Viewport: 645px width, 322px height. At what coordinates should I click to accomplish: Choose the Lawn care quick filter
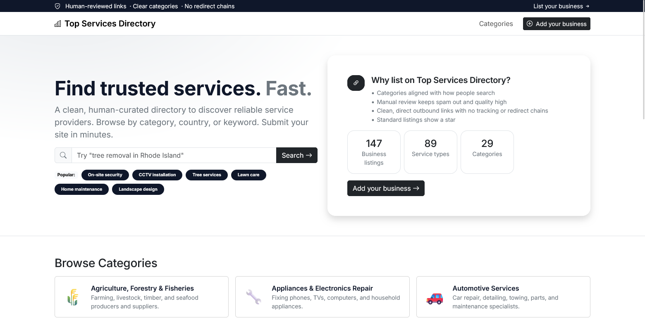[248, 175]
